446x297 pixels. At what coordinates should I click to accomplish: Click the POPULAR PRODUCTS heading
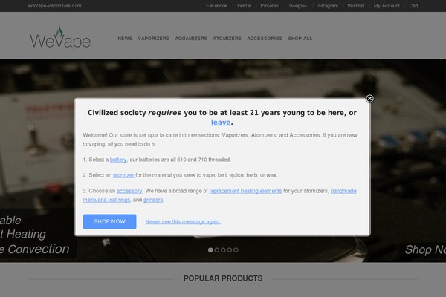tap(223, 278)
